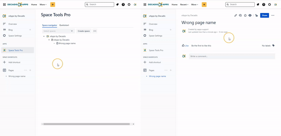Screen dimensions: 281x136
Task: Click Write a comment field
Action: (232, 56)
